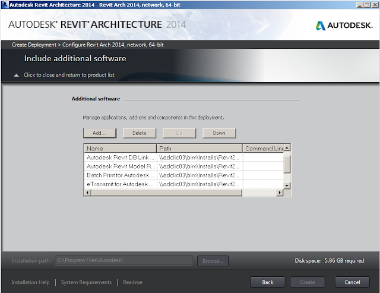
Task: Click the Delete button
Action: pyautogui.click(x=140, y=133)
